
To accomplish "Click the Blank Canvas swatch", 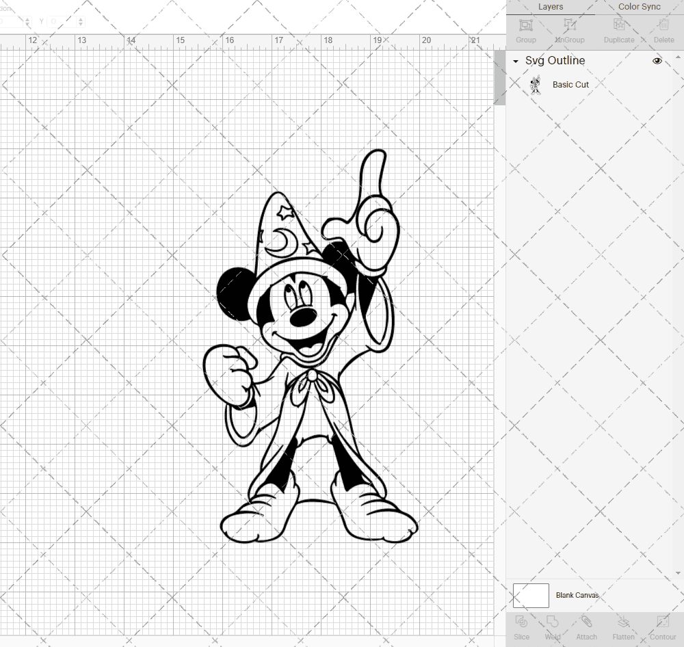I will [531, 596].
